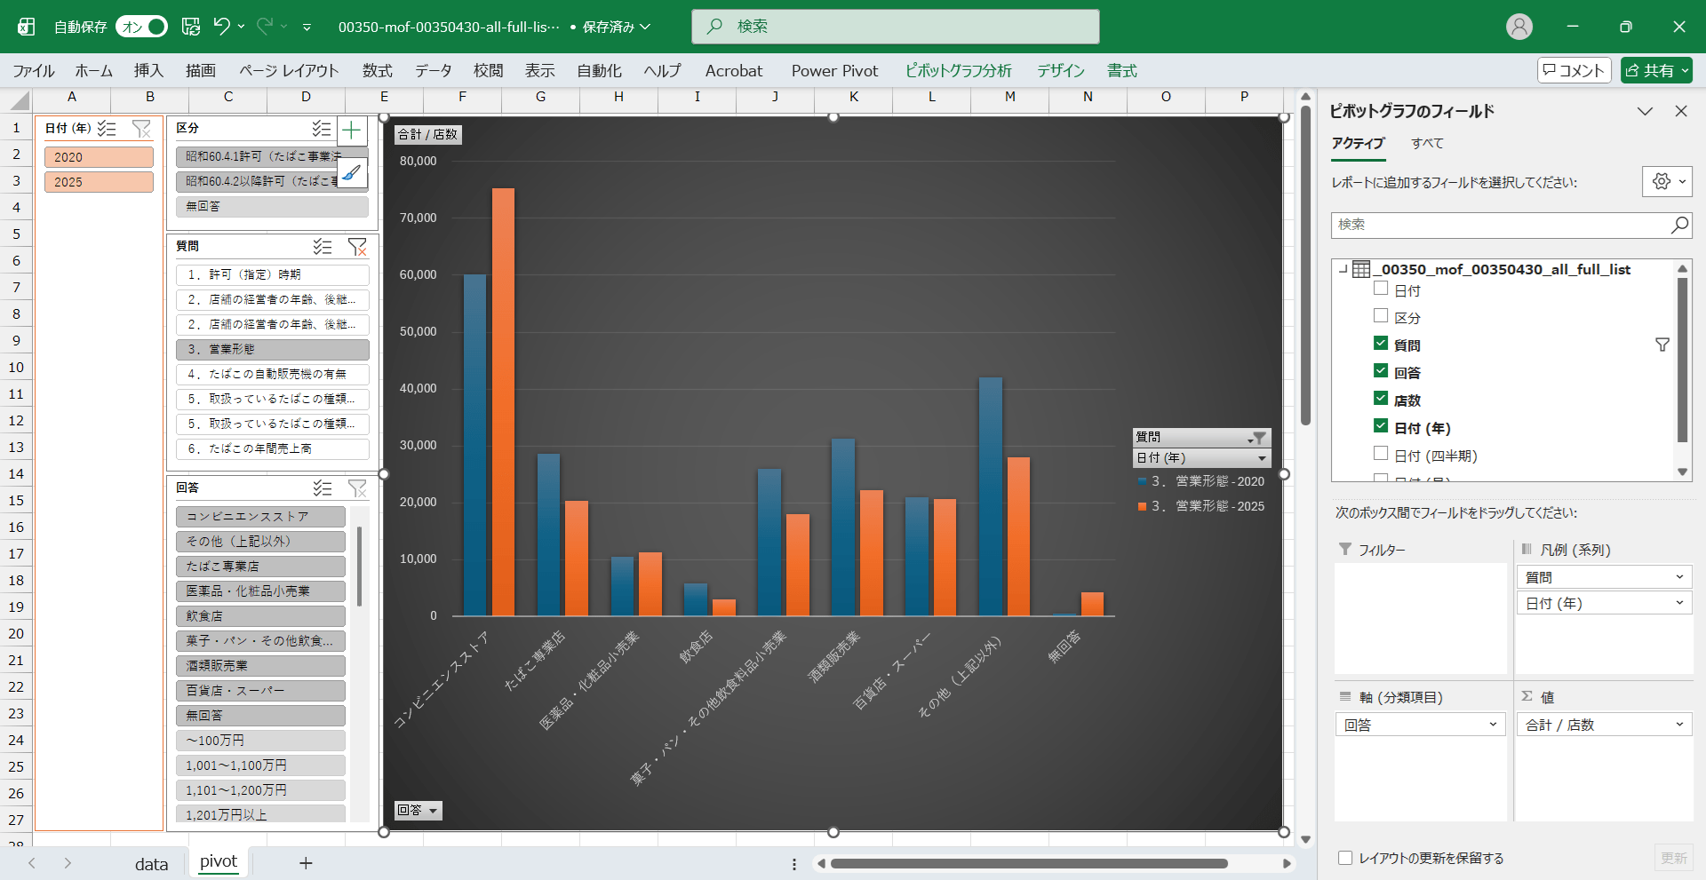
Task: Open the 回答 axis filter dropdown on chart
Action: 419,811
